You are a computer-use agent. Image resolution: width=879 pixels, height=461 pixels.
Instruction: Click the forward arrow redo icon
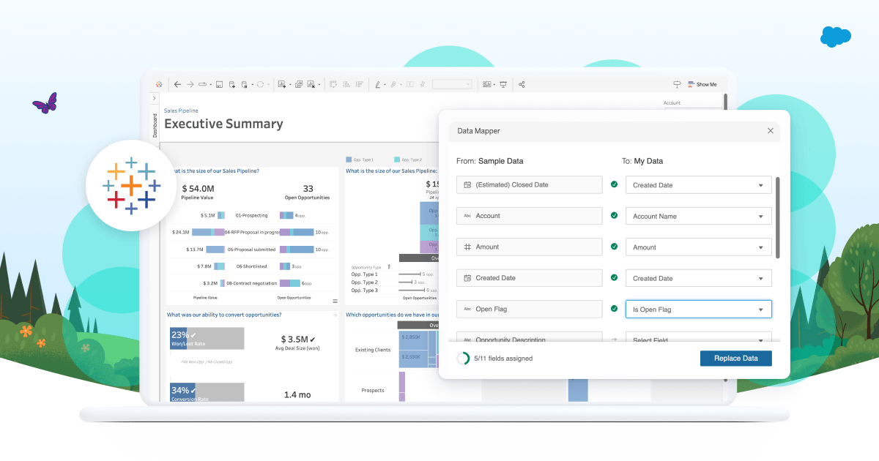click(190, 85)
